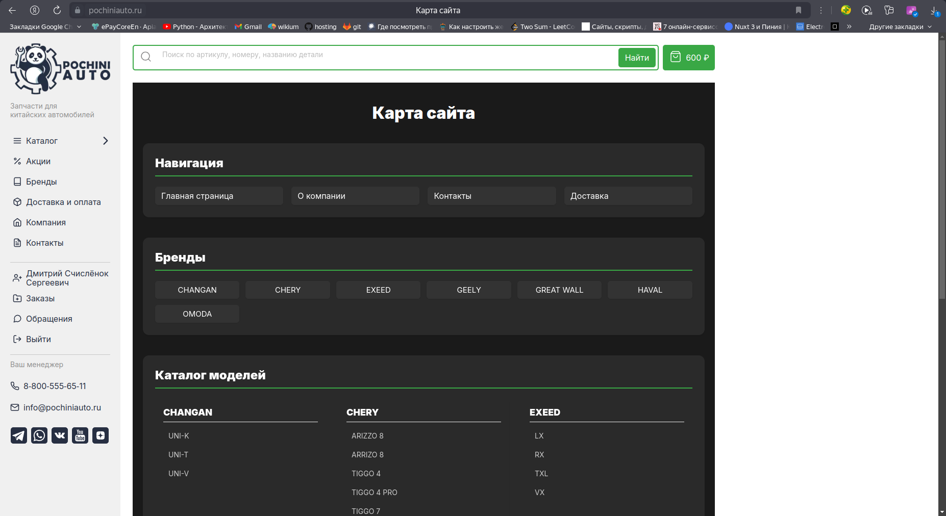Open the Telegram social link
Viewport: 946px width, 516px height.
click(19, 435)
